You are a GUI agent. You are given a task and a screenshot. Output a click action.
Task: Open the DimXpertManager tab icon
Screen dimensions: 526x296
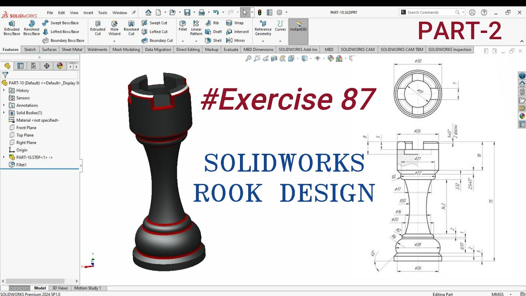click(46, 66)
